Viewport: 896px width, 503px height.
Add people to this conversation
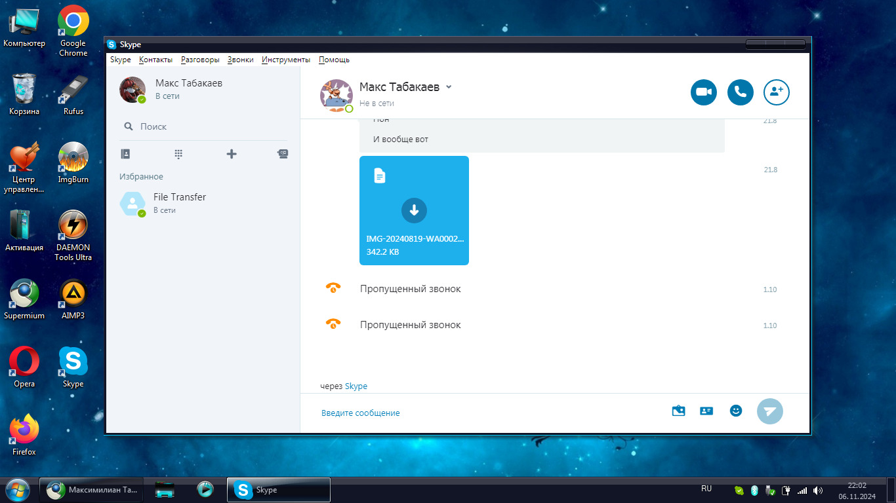[777, 92]
